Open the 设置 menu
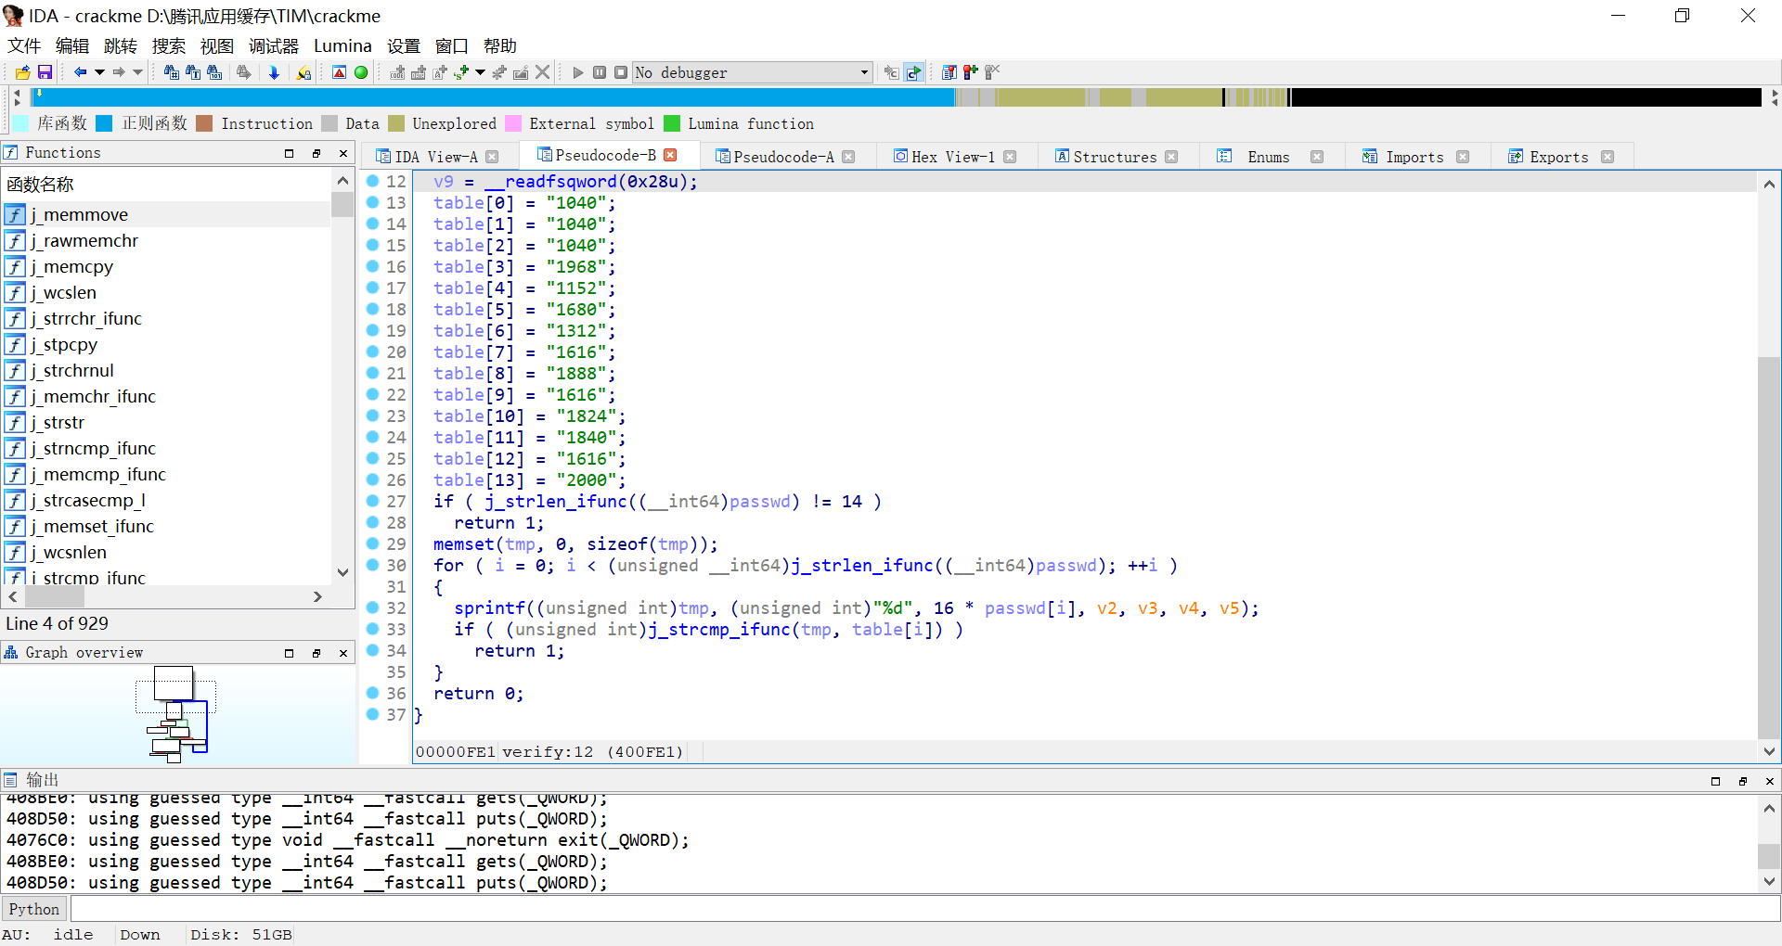Image resolution: width=1782 pixels, height=946 pixels. [404, 46]
